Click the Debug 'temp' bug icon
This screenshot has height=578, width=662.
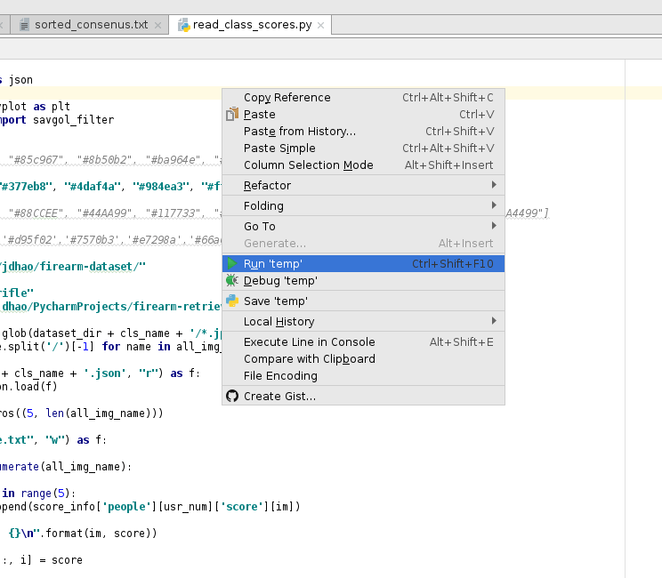pos(232,281)
